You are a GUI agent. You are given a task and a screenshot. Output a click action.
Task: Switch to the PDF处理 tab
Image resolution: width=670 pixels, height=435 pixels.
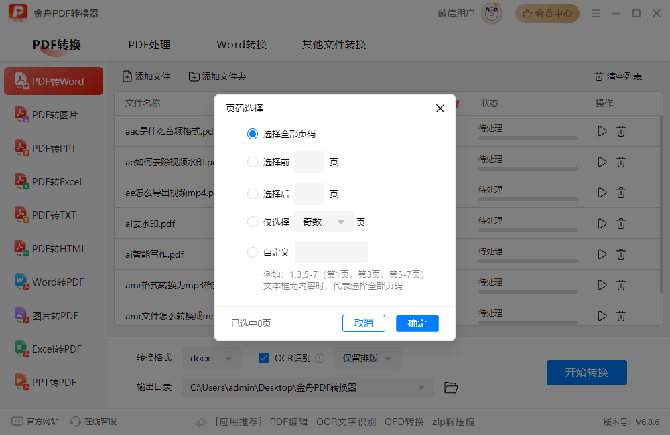point(149,44)
